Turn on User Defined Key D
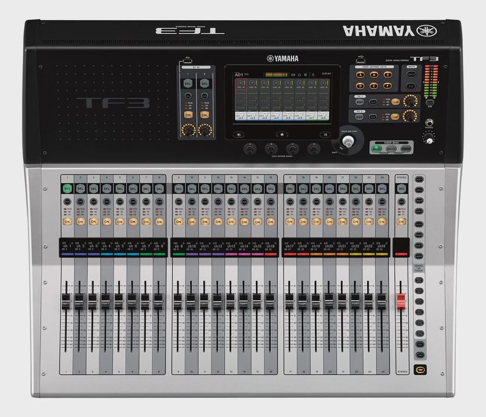486x417 pixels. 360,86
